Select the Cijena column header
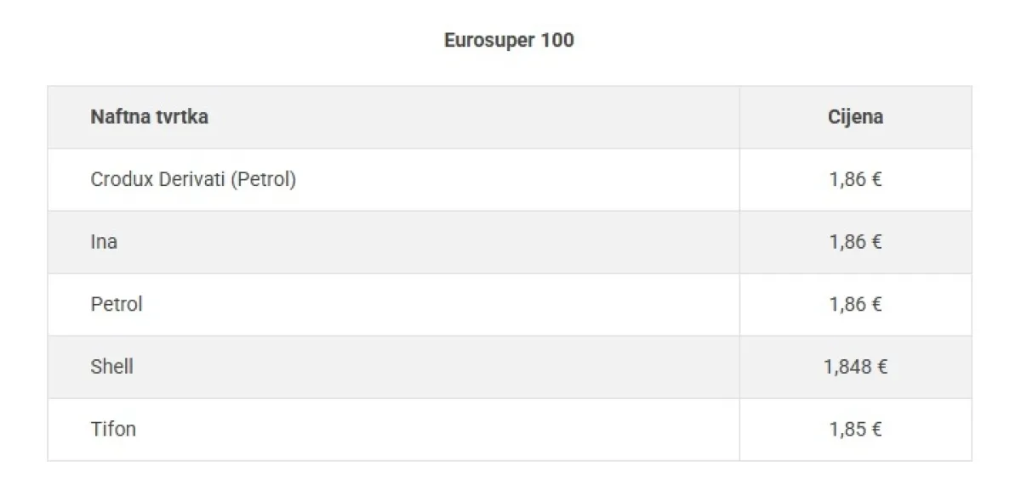The image size is (1021, 490). click(x=855, y=116)
